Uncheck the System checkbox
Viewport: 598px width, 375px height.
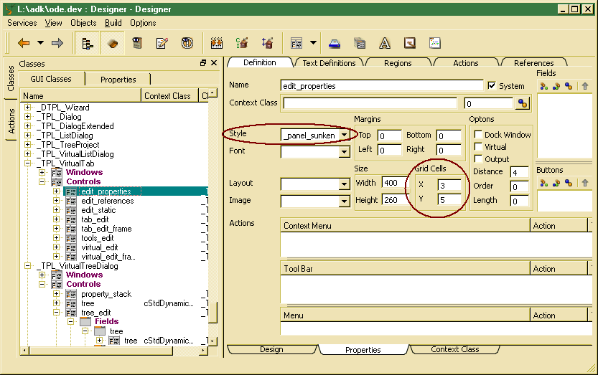492,85
